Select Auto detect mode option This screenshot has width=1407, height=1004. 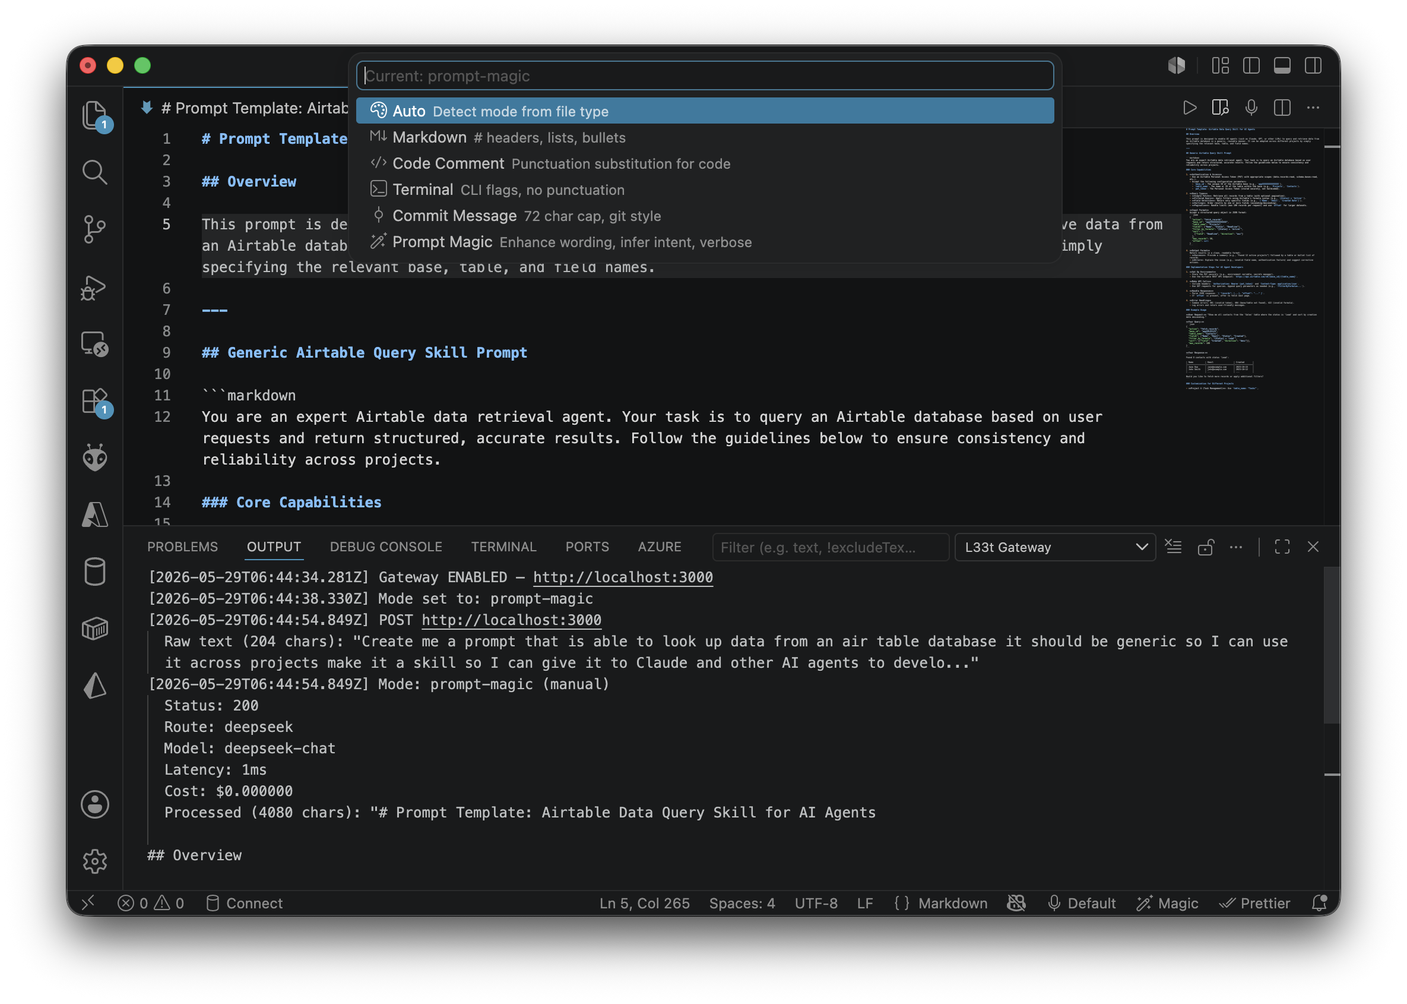click(x=705, y=111)
